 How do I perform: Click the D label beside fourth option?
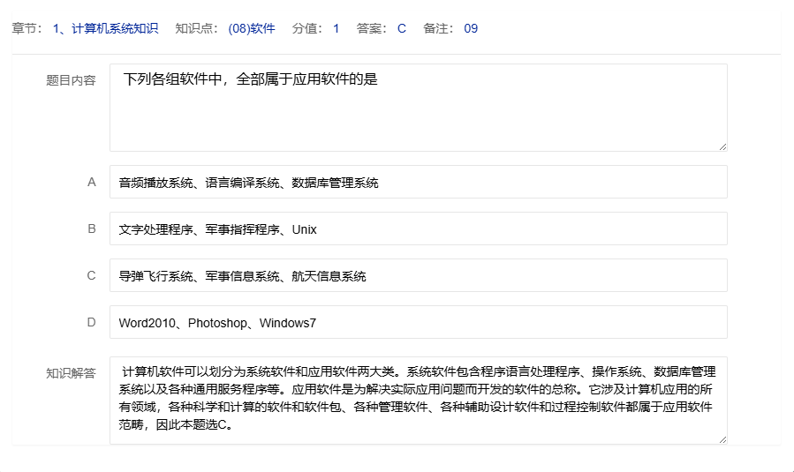(91, 323)
